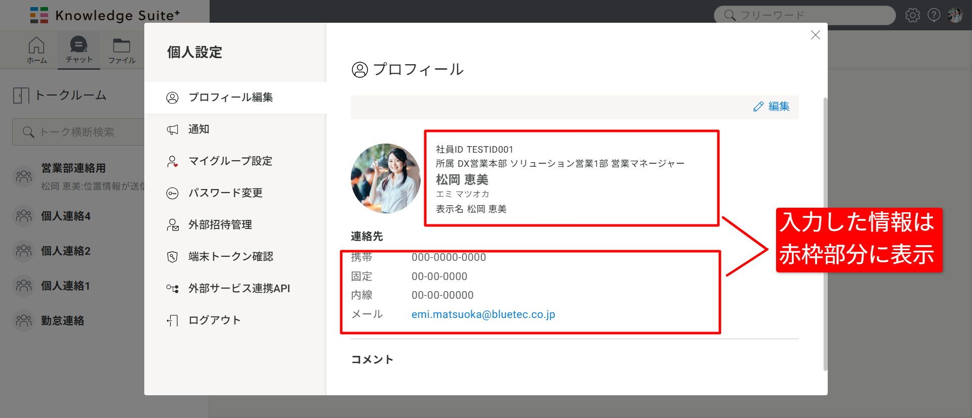Viewport: 972px width, 418px height.
Task: Click the emi.matsuoka@bluetec.co.jp email link
Action: (x=483, y=314)
